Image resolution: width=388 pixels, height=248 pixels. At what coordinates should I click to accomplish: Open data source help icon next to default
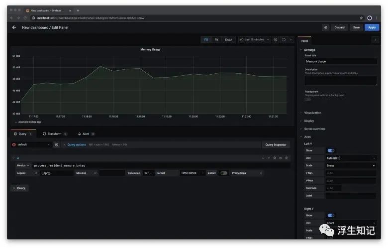pyautogui.click(x=57, y=145)
